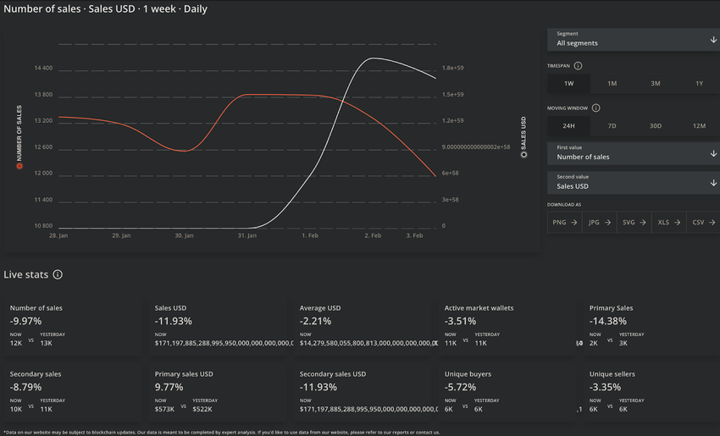Select the 1Y timespan option
Viewport: 720px width, 436px height.
(x=699, y=84)
